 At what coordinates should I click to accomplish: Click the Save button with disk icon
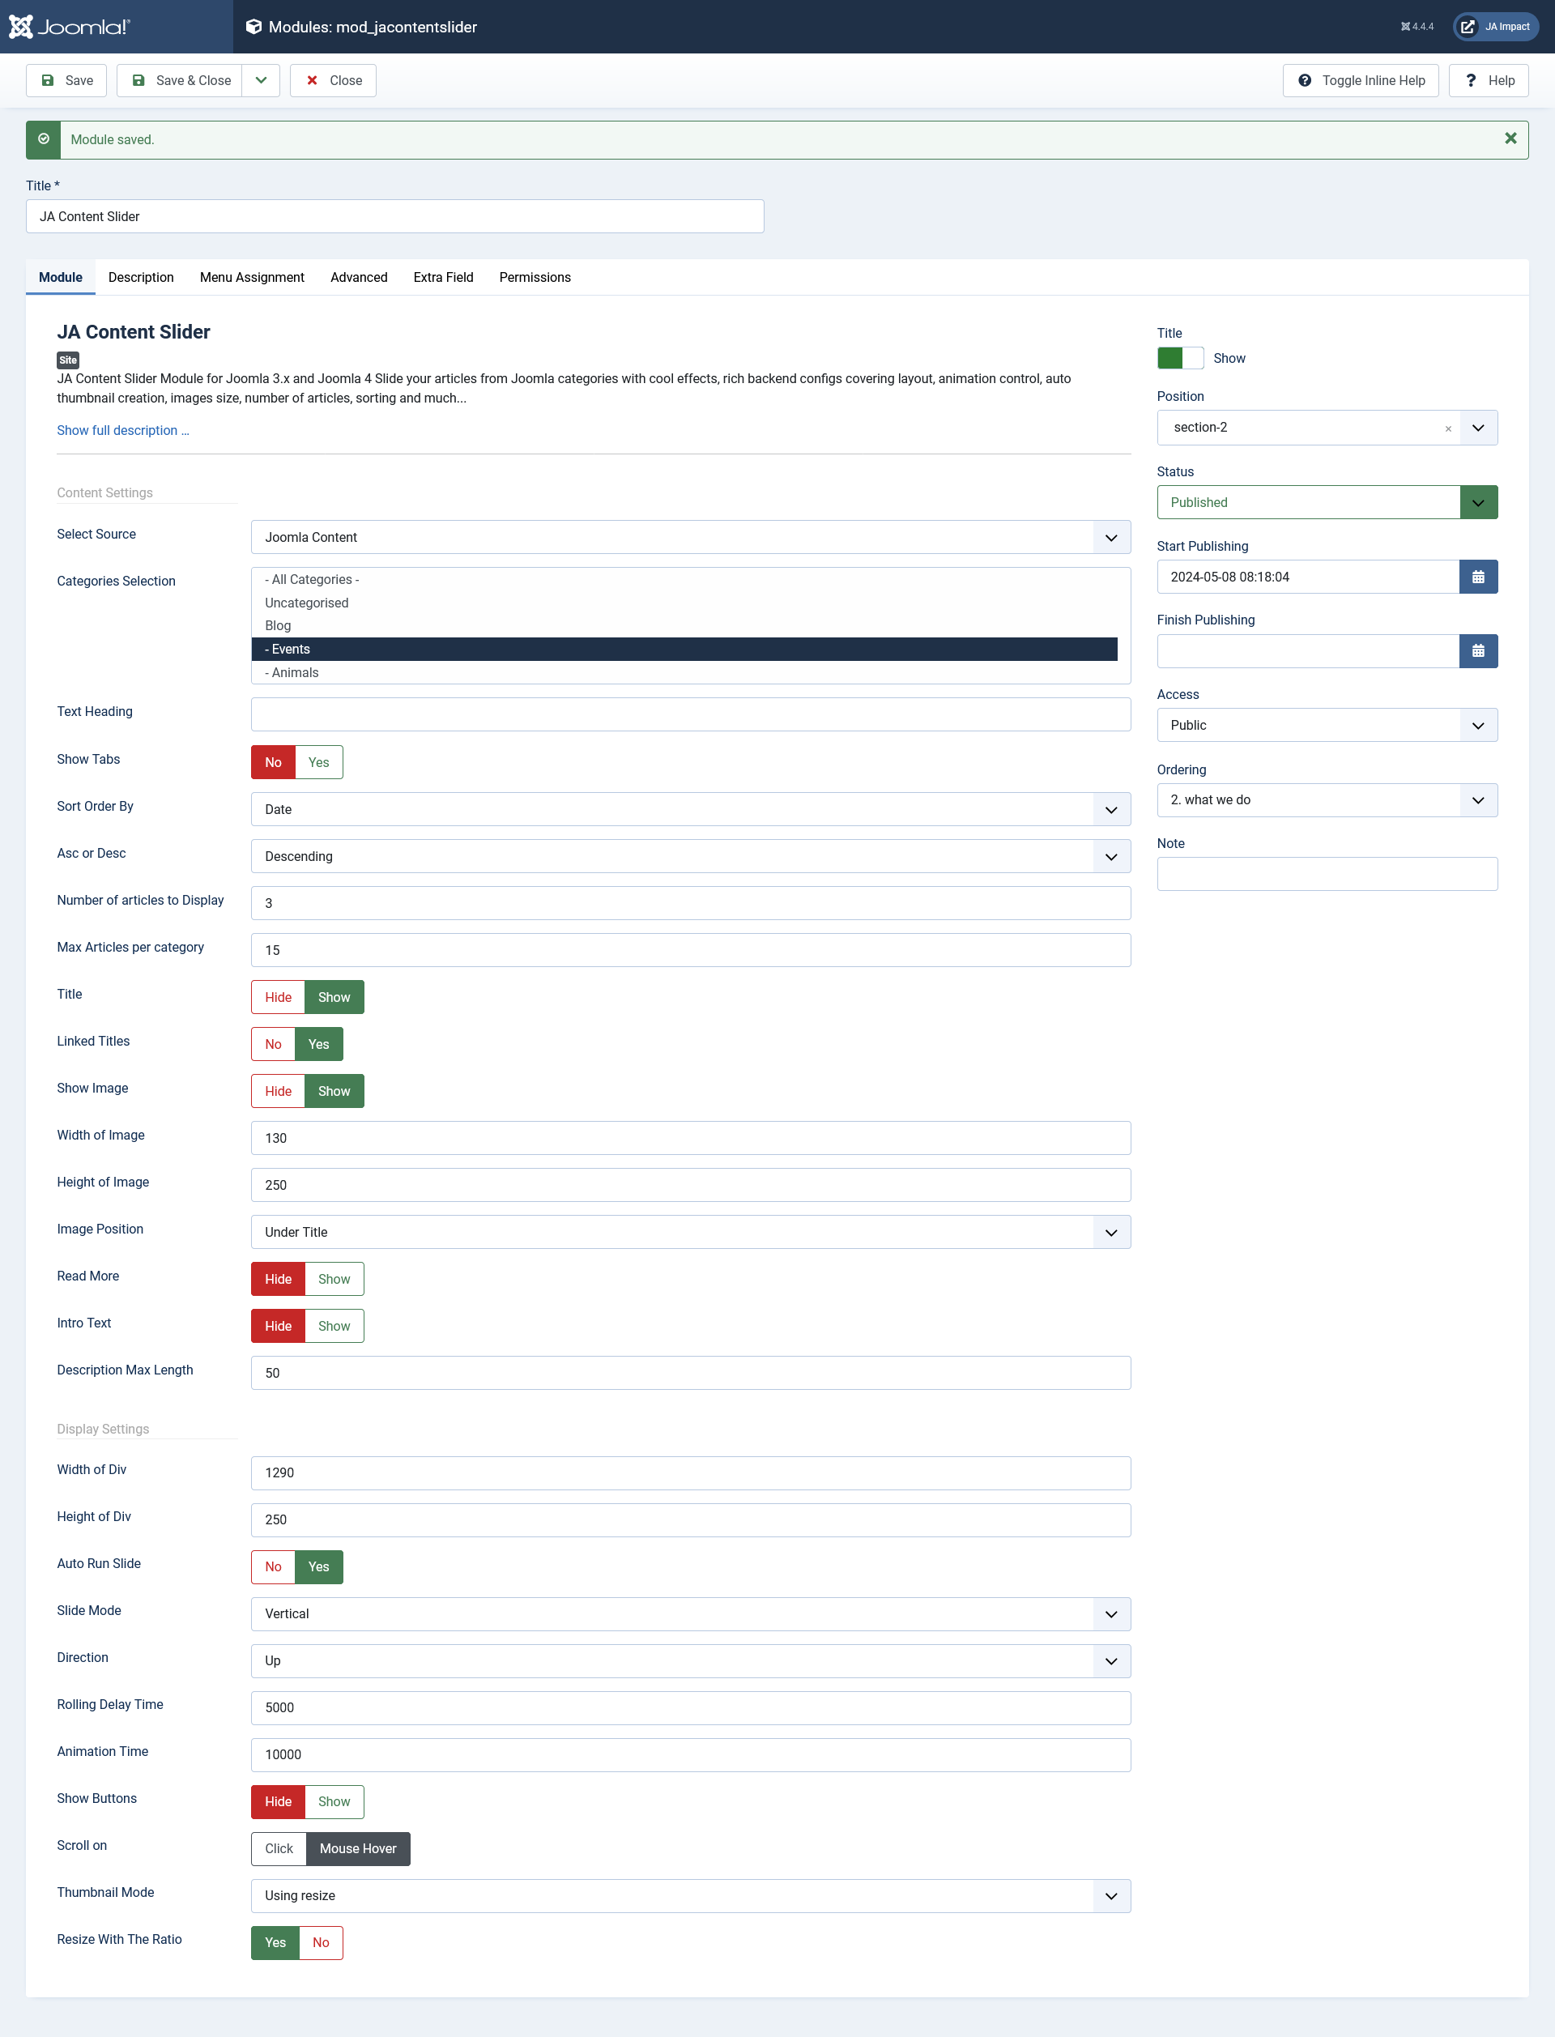tap(66, 80)
